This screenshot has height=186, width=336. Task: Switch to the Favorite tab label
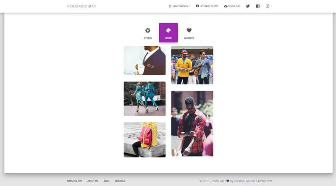click(189, 38)
